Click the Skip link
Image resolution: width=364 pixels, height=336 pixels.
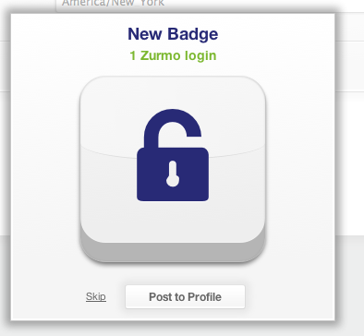(96, 296)
